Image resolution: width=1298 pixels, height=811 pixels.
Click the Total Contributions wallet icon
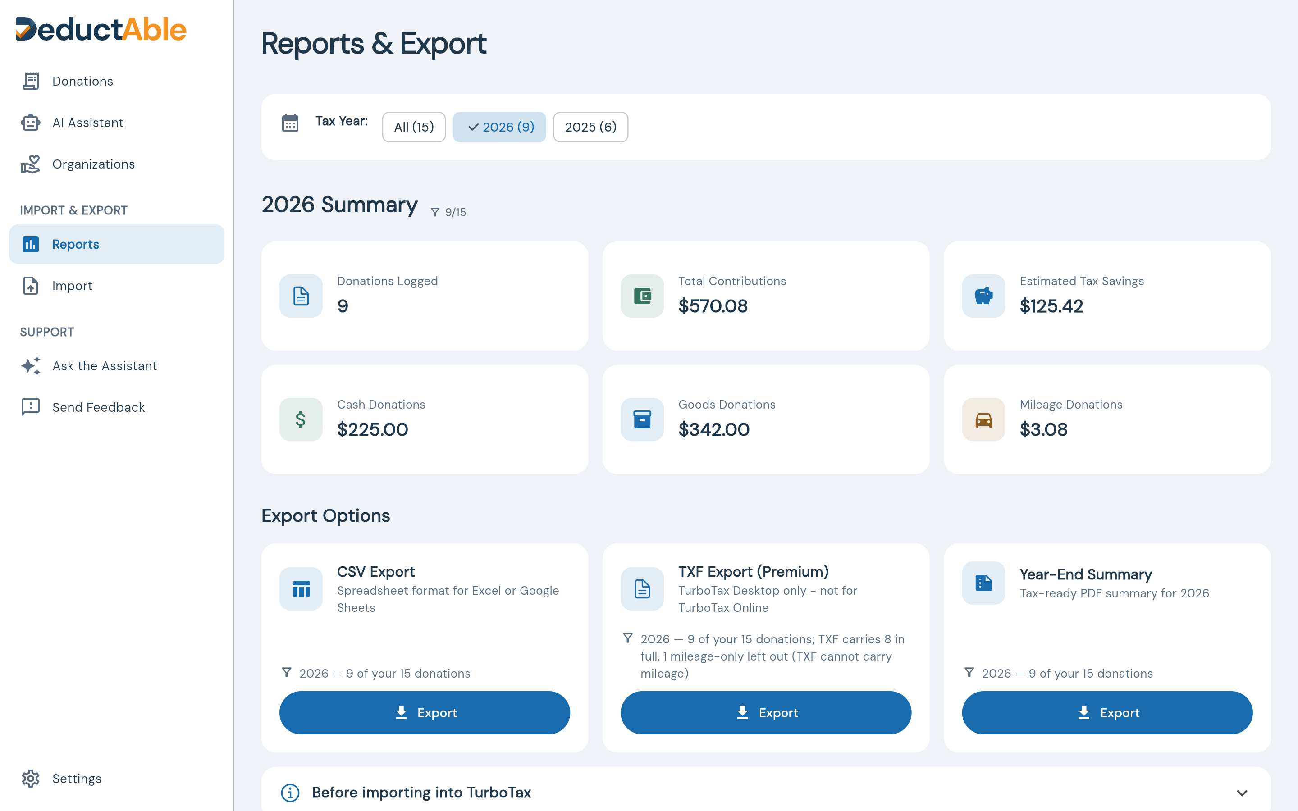point(642,296)
